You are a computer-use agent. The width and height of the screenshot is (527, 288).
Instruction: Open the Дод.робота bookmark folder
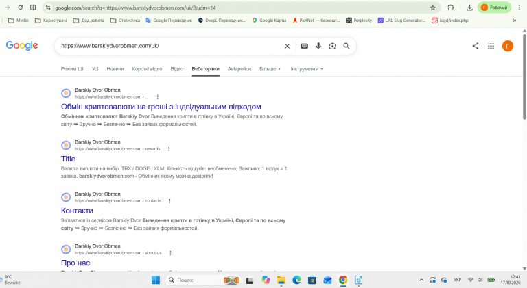click(x=89, y=21)
